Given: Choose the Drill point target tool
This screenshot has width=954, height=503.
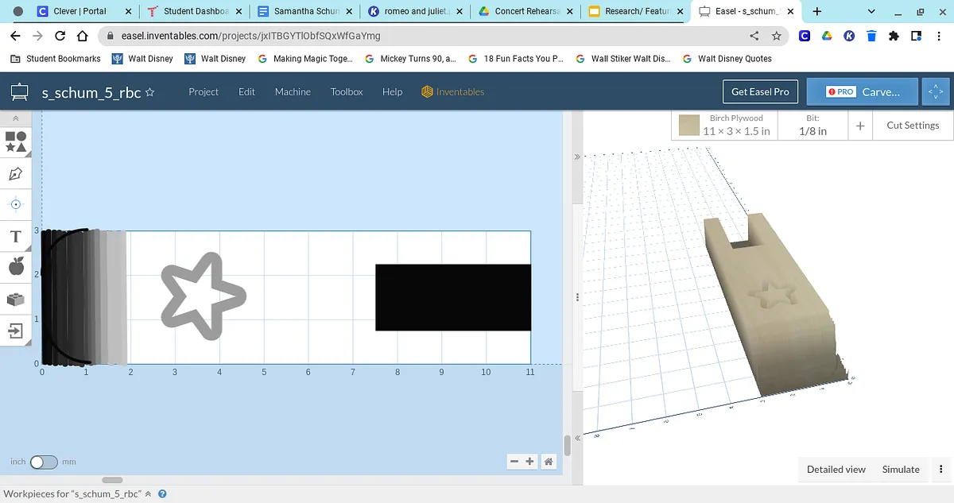Looking at the screenshot, I should 16,204.
